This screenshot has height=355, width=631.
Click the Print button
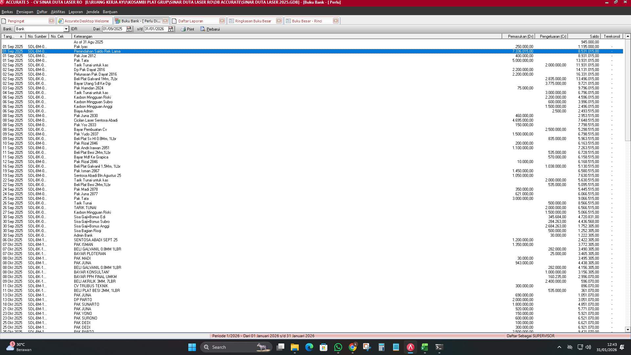point(187,29)
